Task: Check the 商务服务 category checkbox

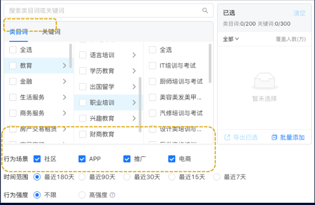Action: (x=13, y=113)
